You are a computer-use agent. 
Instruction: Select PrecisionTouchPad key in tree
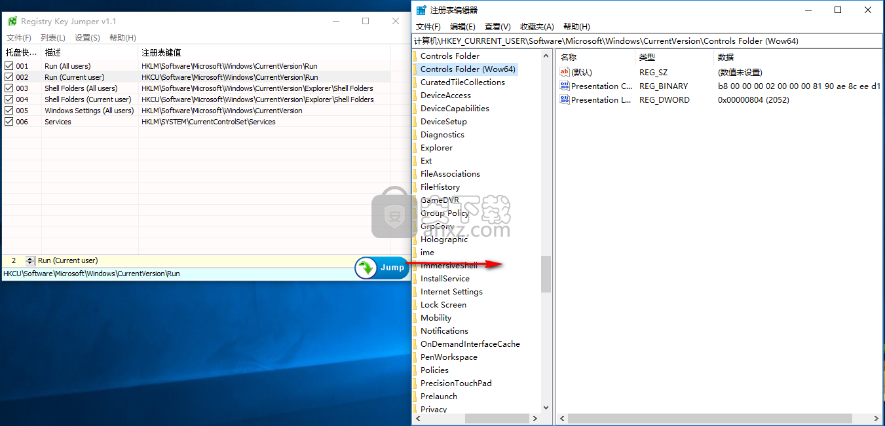pos(456,383)
